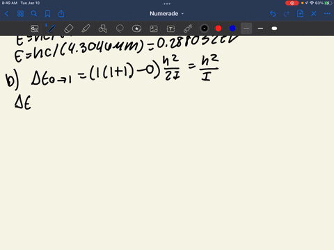The image size is (334, 250).
Task: Choose the blue pen color
Action: point(232,28)
